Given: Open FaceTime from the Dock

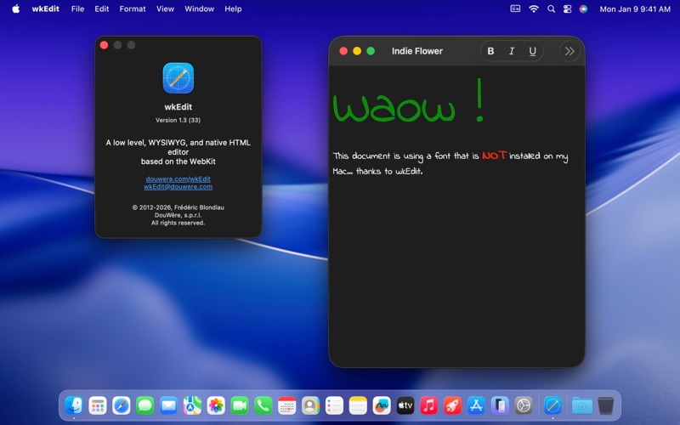Looking at the screenshot, I should [x=240, y=406].
